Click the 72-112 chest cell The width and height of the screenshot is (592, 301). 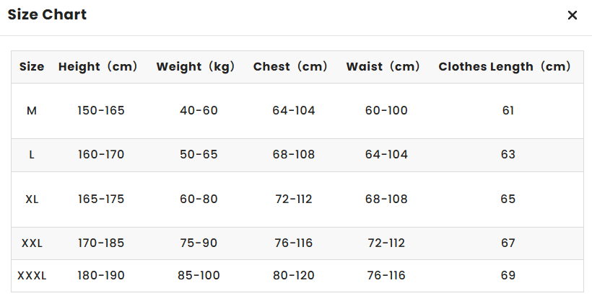tap(294, 199)
